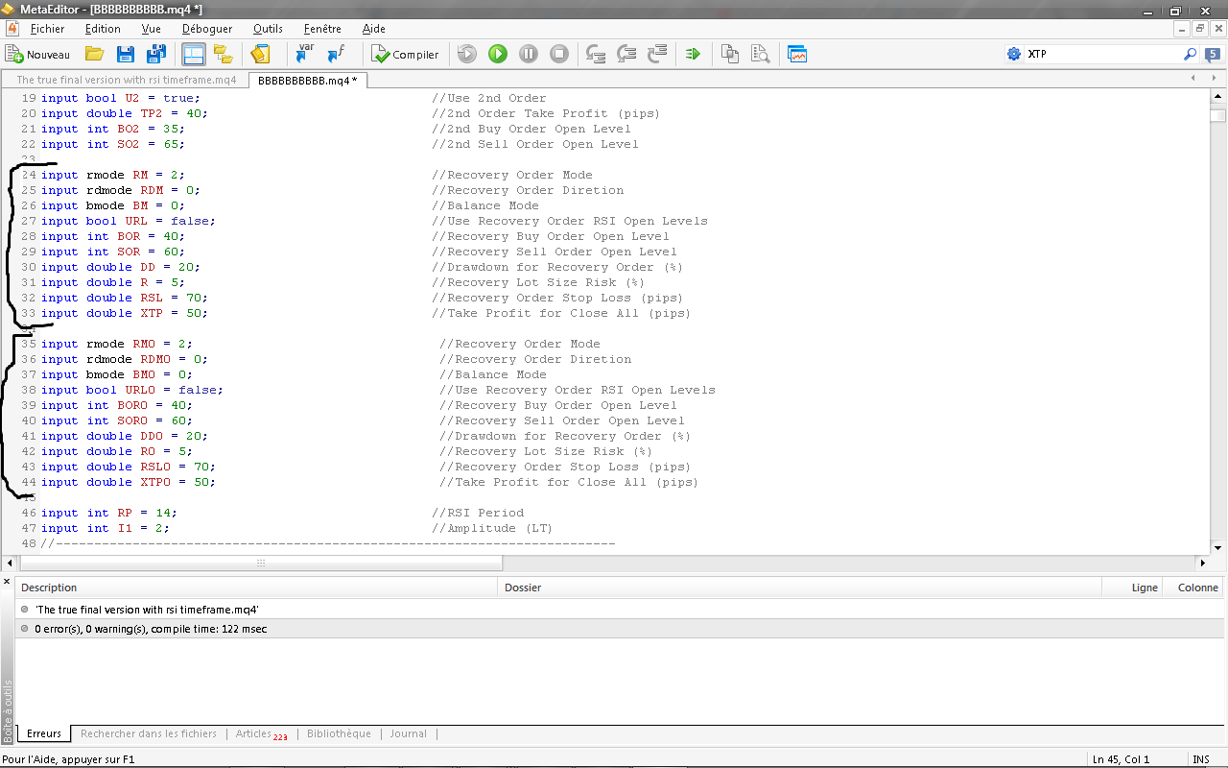The height and width of the screenshot is (768, 1228).
Task: Click the tab scroll left arrow
Action: [1193, 79]
